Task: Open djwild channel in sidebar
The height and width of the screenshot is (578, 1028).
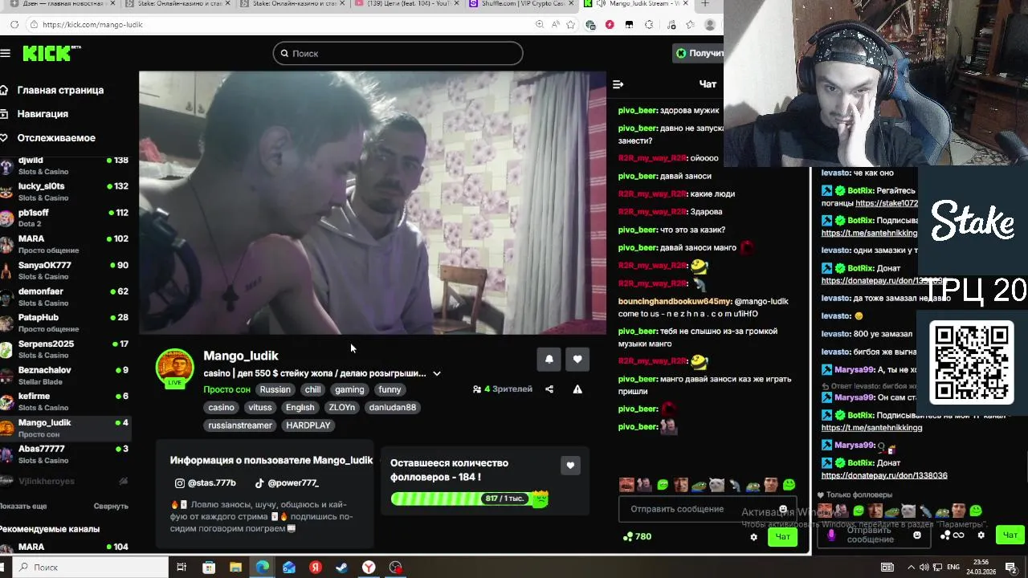Action: click(64, 166)
